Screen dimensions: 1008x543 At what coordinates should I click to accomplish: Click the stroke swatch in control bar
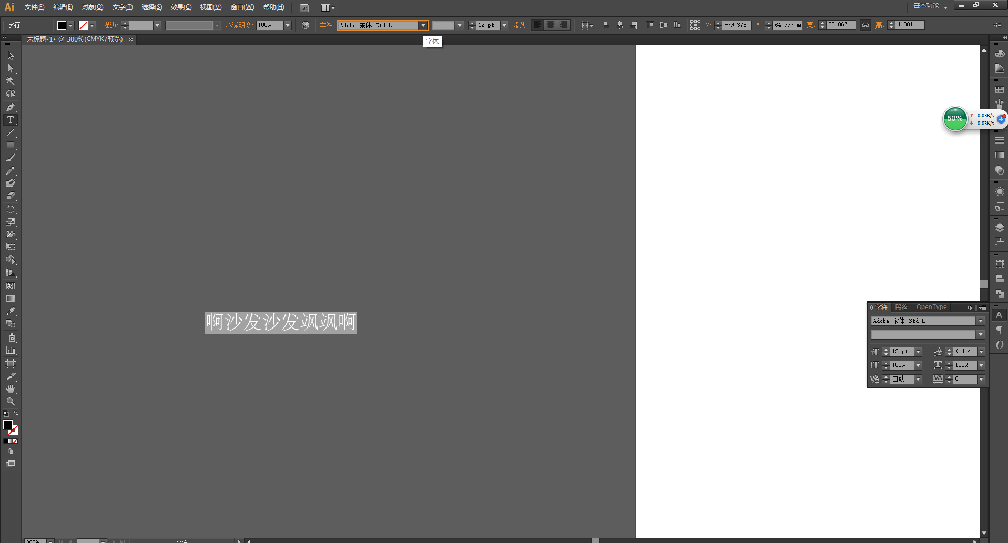pos(83,25)
